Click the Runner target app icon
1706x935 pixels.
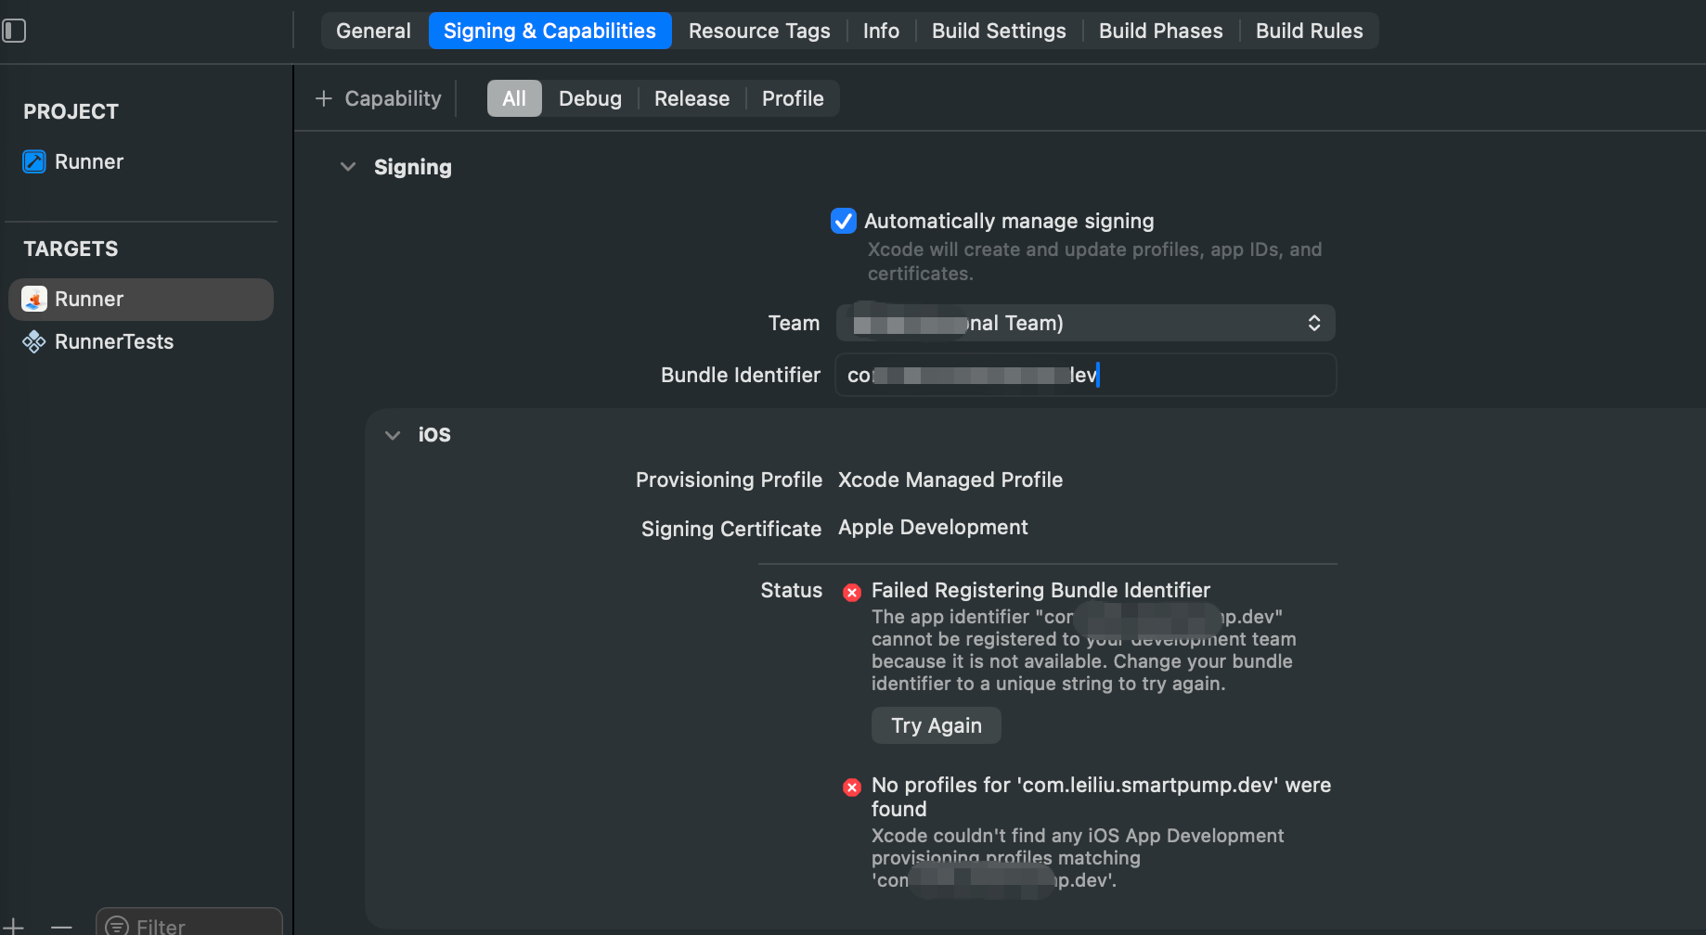pyautogui.click(x=34, y=299)
